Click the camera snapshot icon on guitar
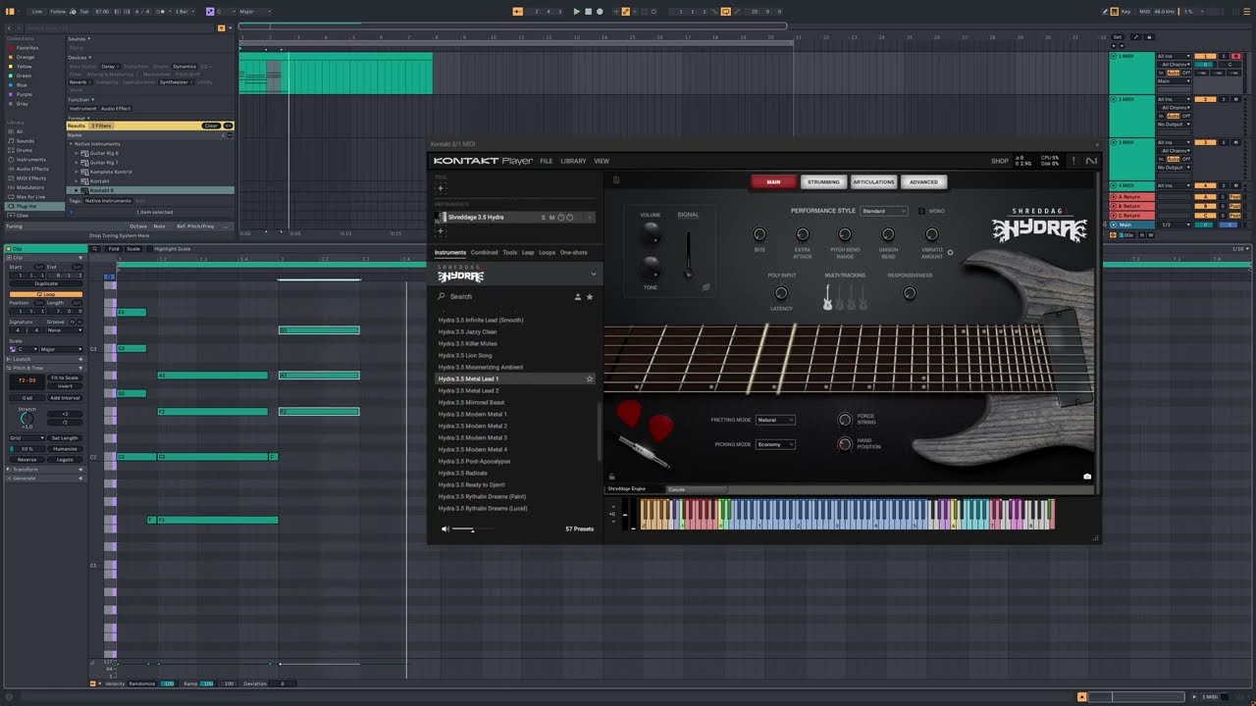The width and height of the screenshot is (1256, 706). (1086, 477)
